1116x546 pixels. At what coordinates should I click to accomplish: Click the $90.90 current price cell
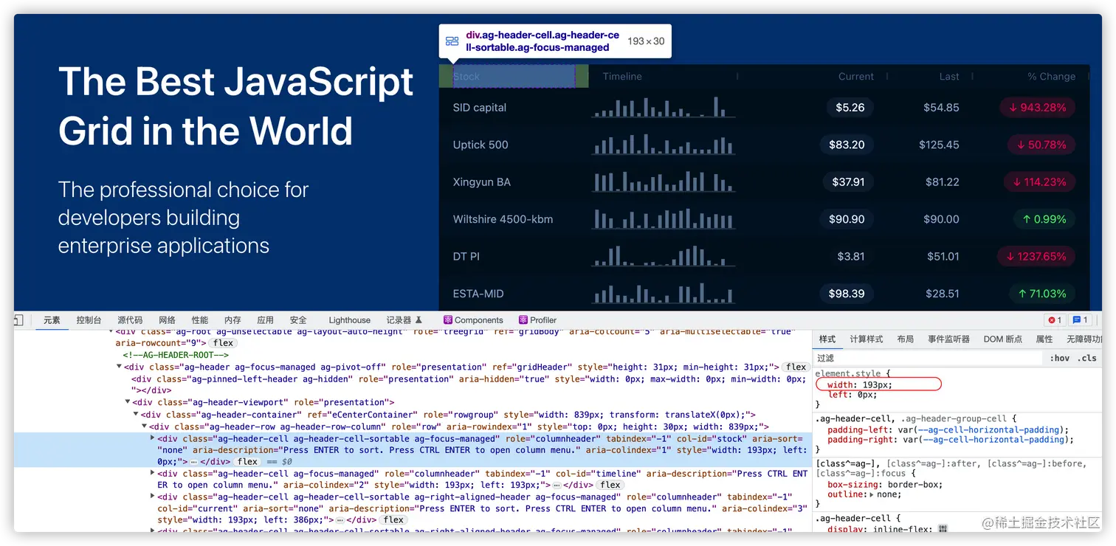pos(847,219)
